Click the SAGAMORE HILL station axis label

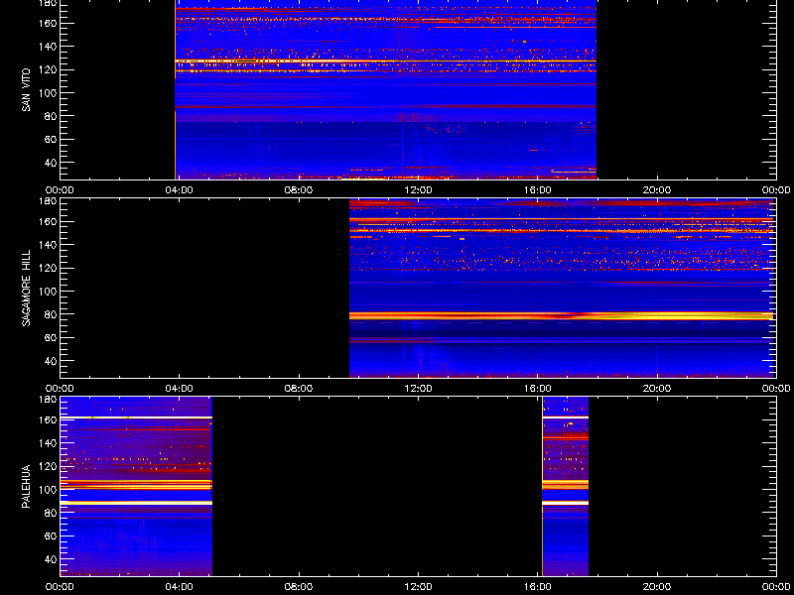coord(26,288)
